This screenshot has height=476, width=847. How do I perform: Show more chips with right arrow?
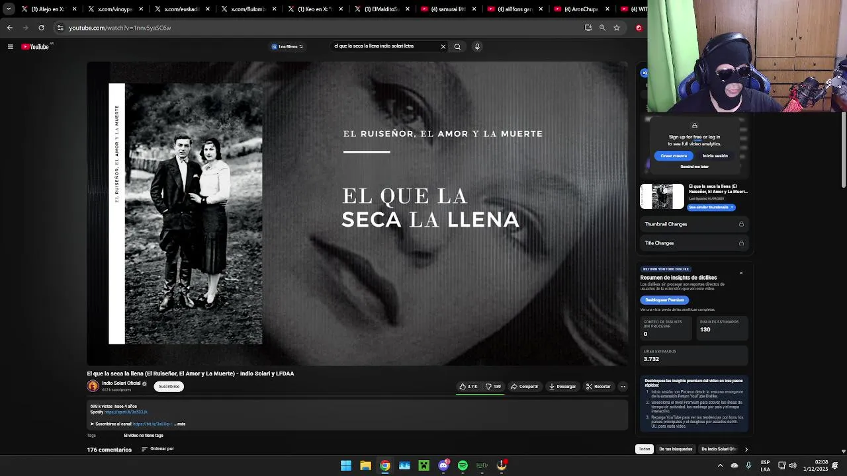click(x=746, y=449)
